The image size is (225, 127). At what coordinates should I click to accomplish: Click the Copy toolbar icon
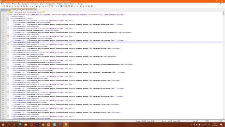point(24,6)
